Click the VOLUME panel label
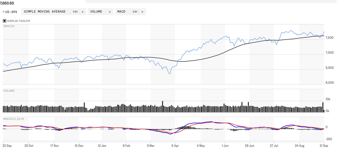The image size is (342, 151). 9,91
